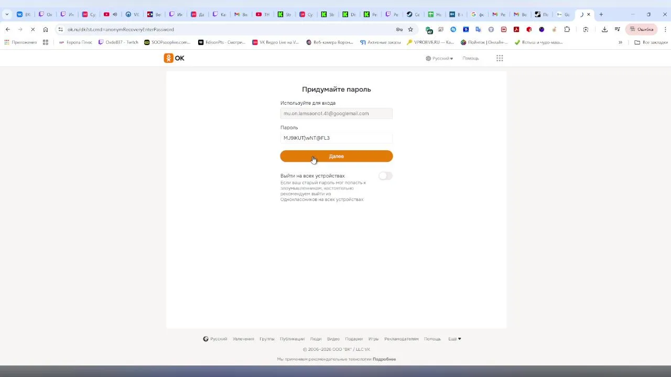
Task: Open EdisonPts bookmark
Action: 222,42
